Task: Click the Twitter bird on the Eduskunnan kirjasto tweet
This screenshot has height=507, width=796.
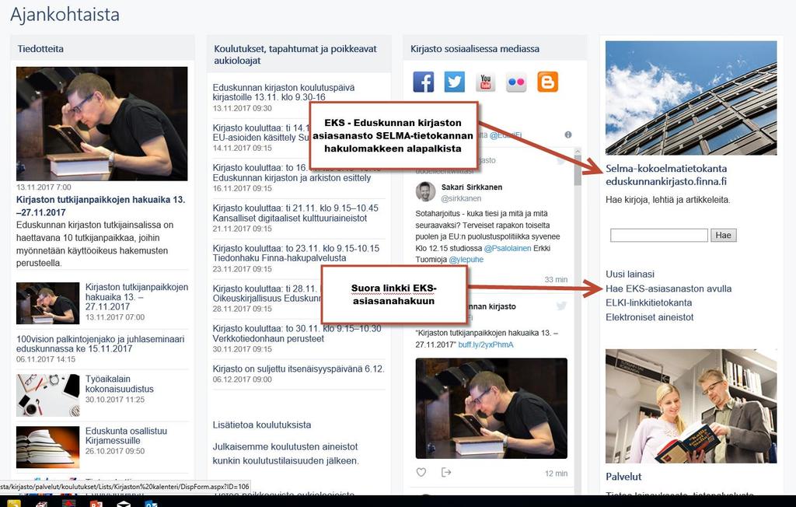Action: [561, 306]
